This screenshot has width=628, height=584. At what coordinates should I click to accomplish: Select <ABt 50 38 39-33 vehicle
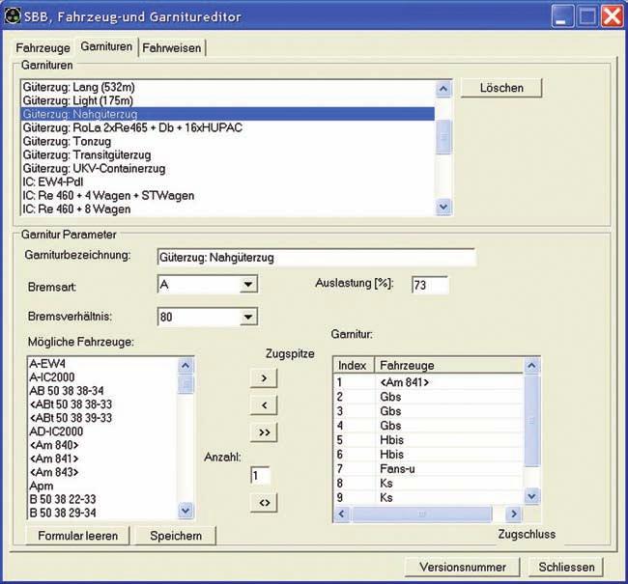(x=103, y=418)
